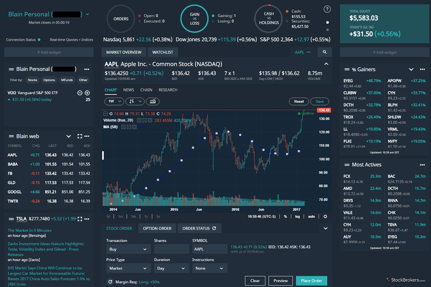Open MA (50) indicator settings

pyautogui.click(x=129, y=127)
